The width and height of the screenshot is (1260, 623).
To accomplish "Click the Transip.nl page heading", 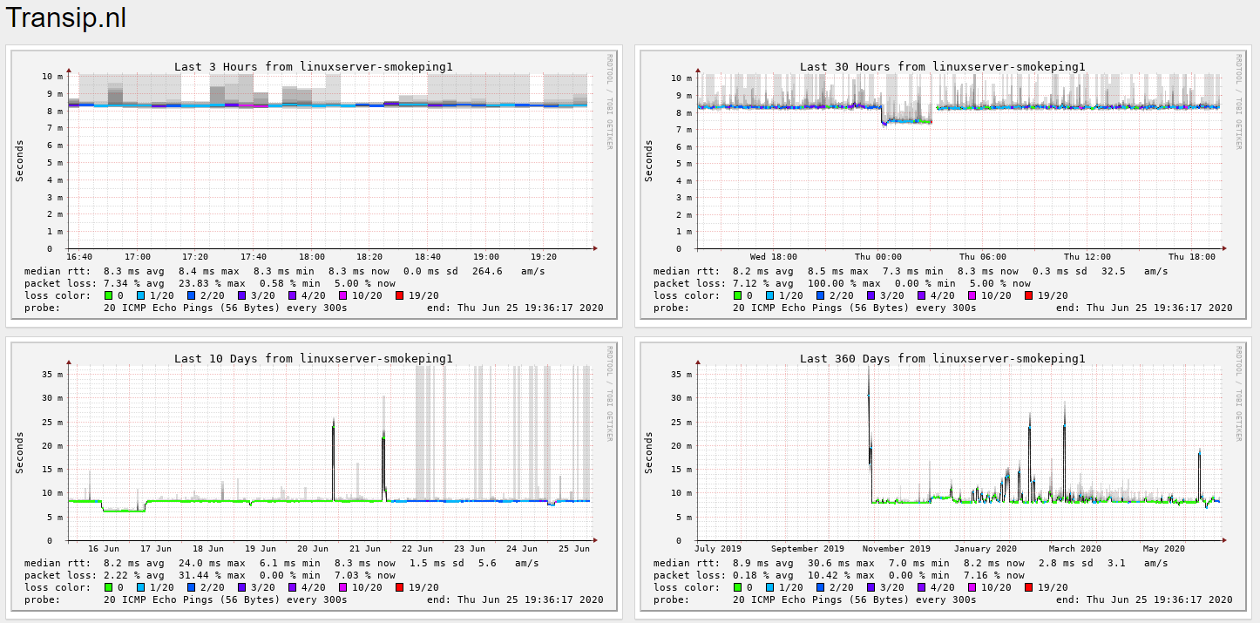I will pos(66,17).
